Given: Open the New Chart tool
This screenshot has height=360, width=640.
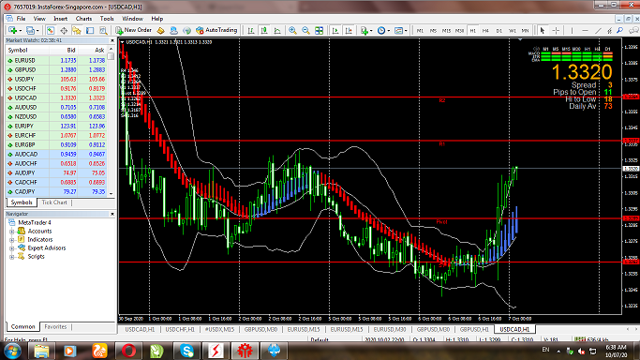Looking at the screenshot, I should pyautogui.click(x=12, y=30).
